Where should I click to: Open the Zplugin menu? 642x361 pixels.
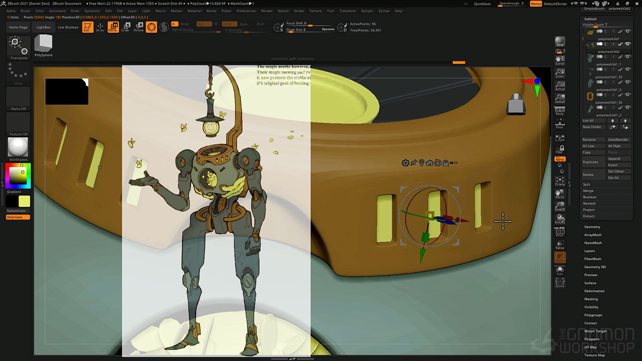point(367,11)
